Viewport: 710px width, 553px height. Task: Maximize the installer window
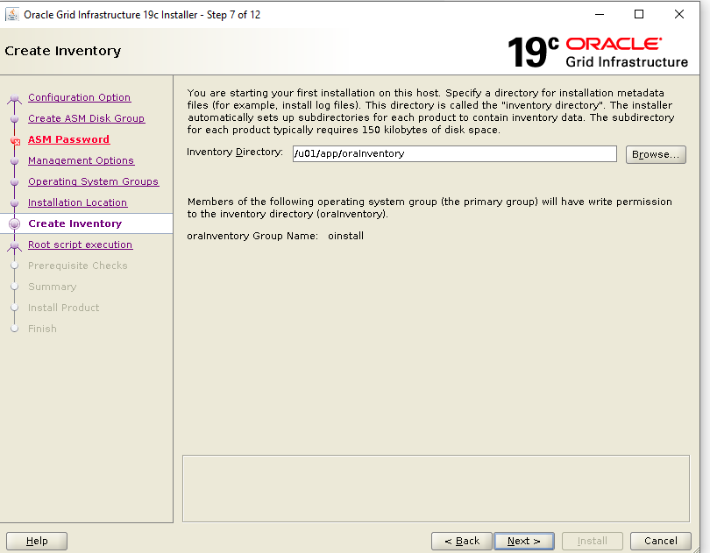(639, 15)
